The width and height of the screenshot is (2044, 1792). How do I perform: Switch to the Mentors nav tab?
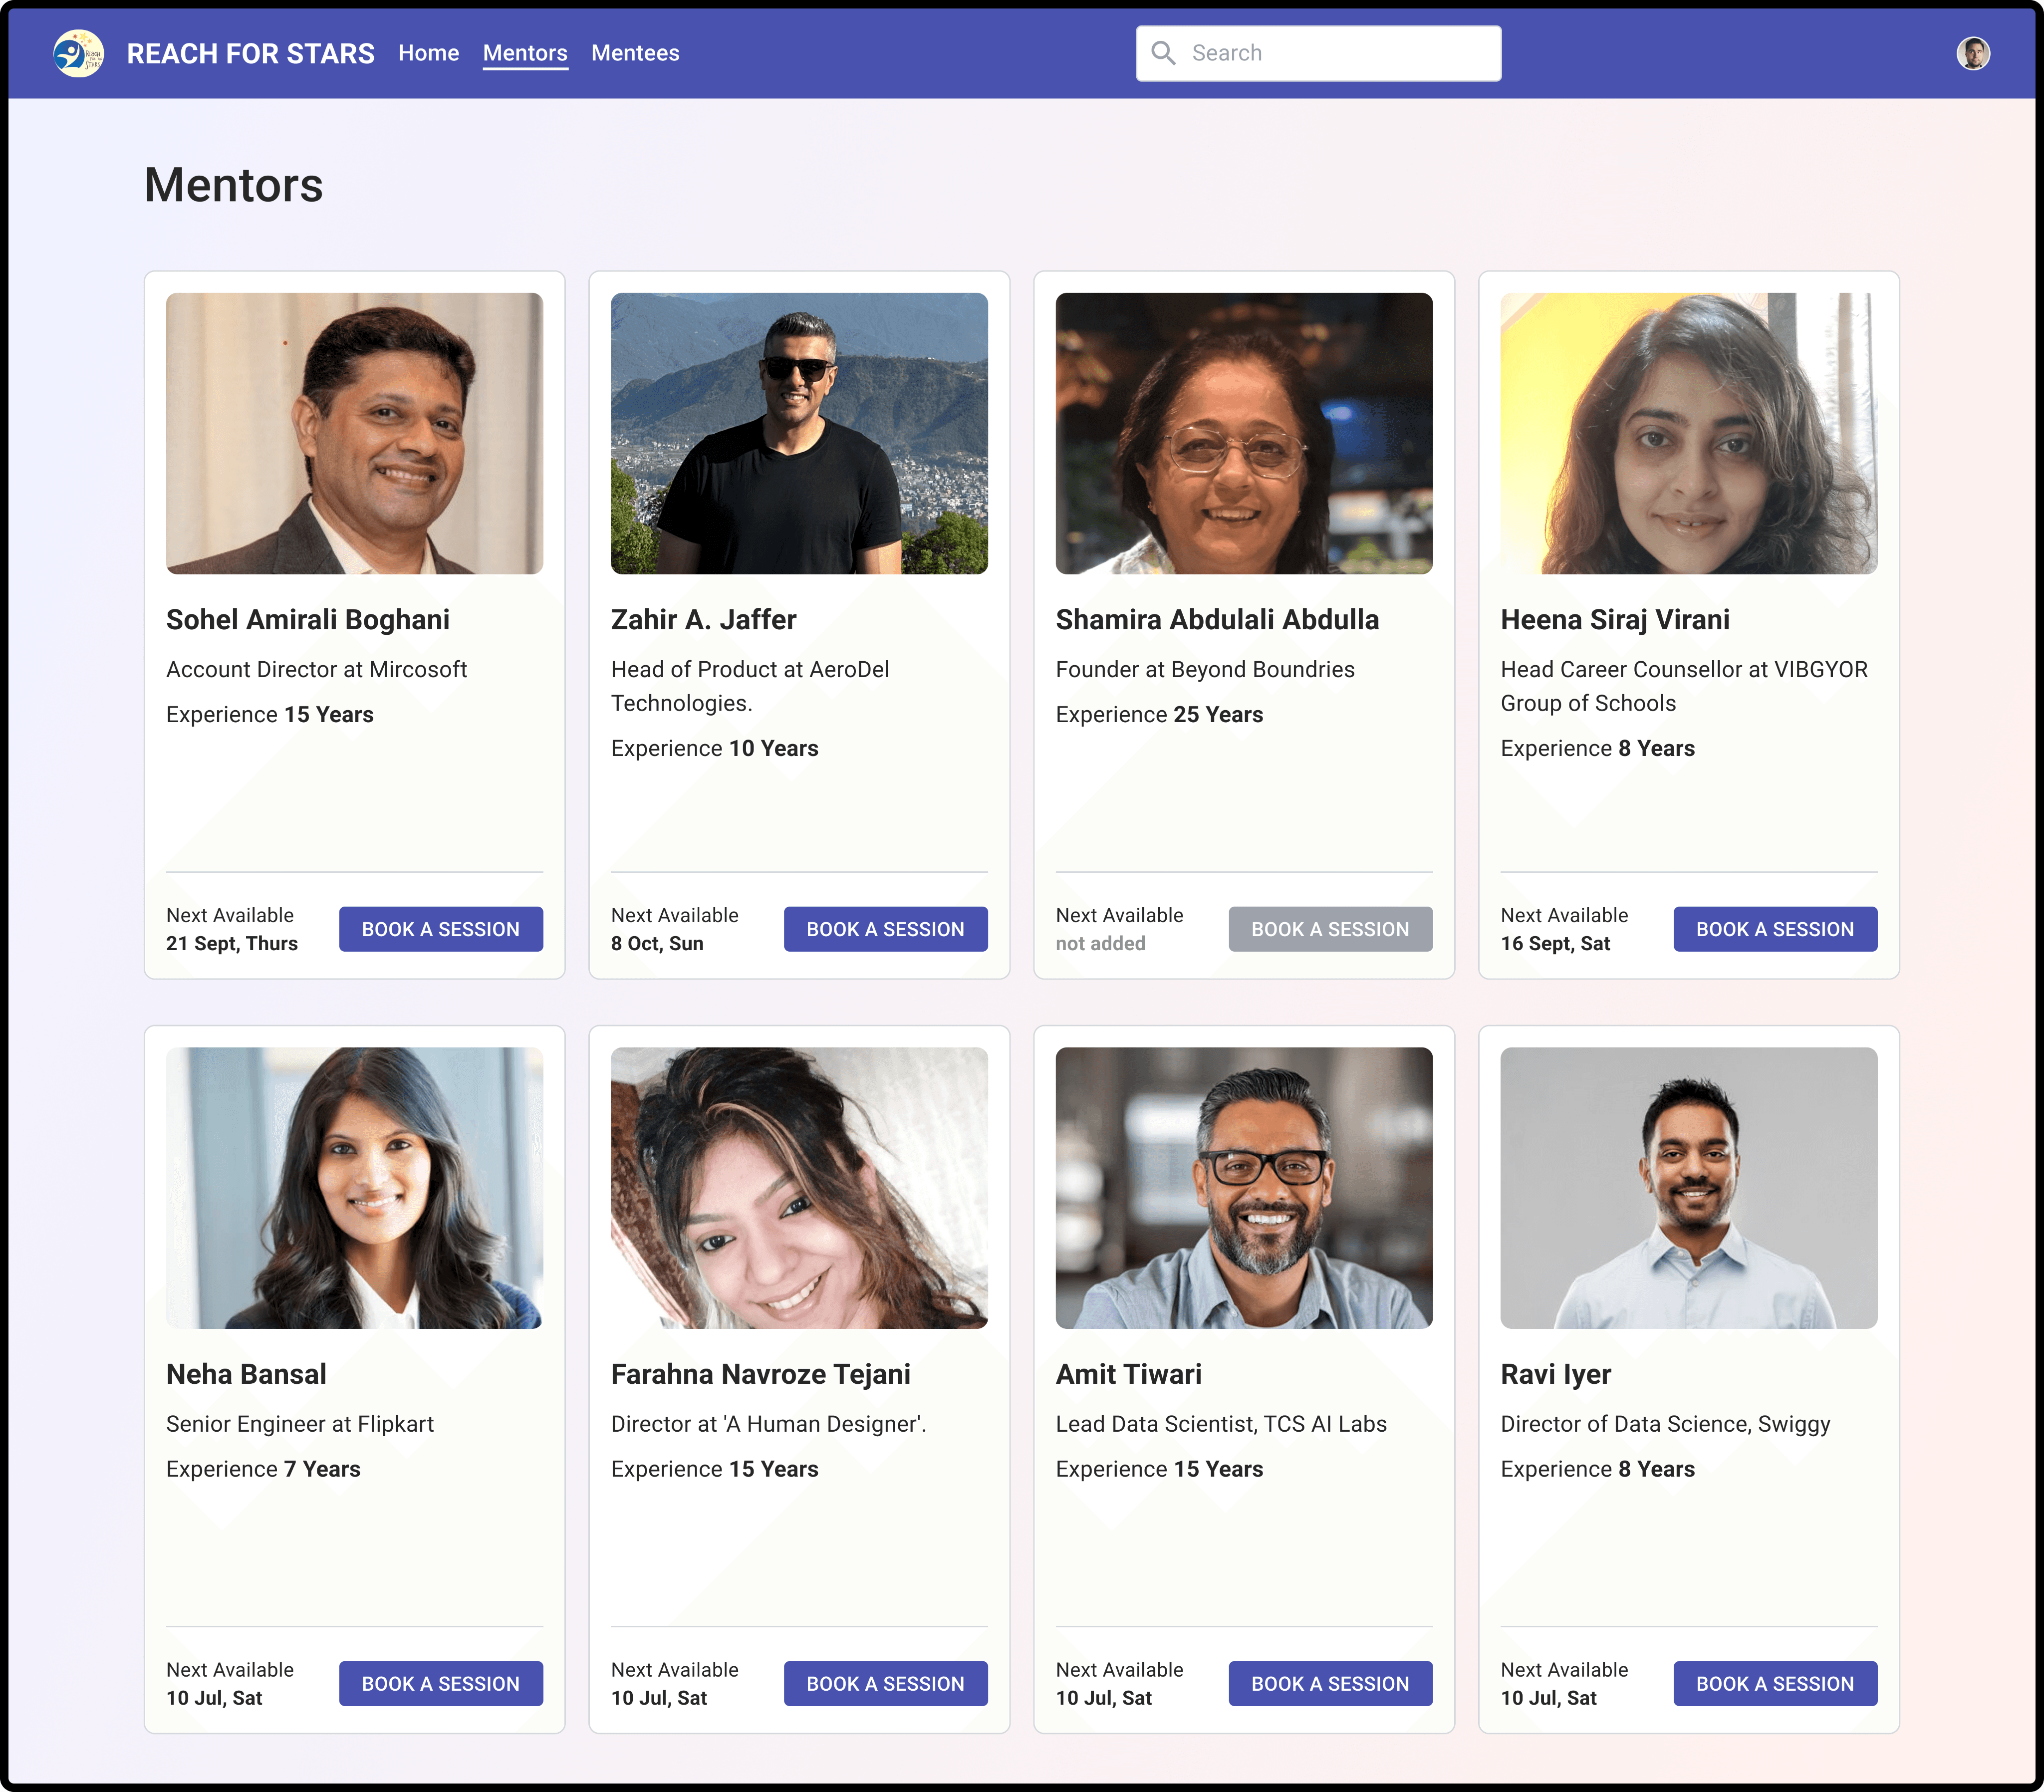pyautogui.click(x=524, y=53)
